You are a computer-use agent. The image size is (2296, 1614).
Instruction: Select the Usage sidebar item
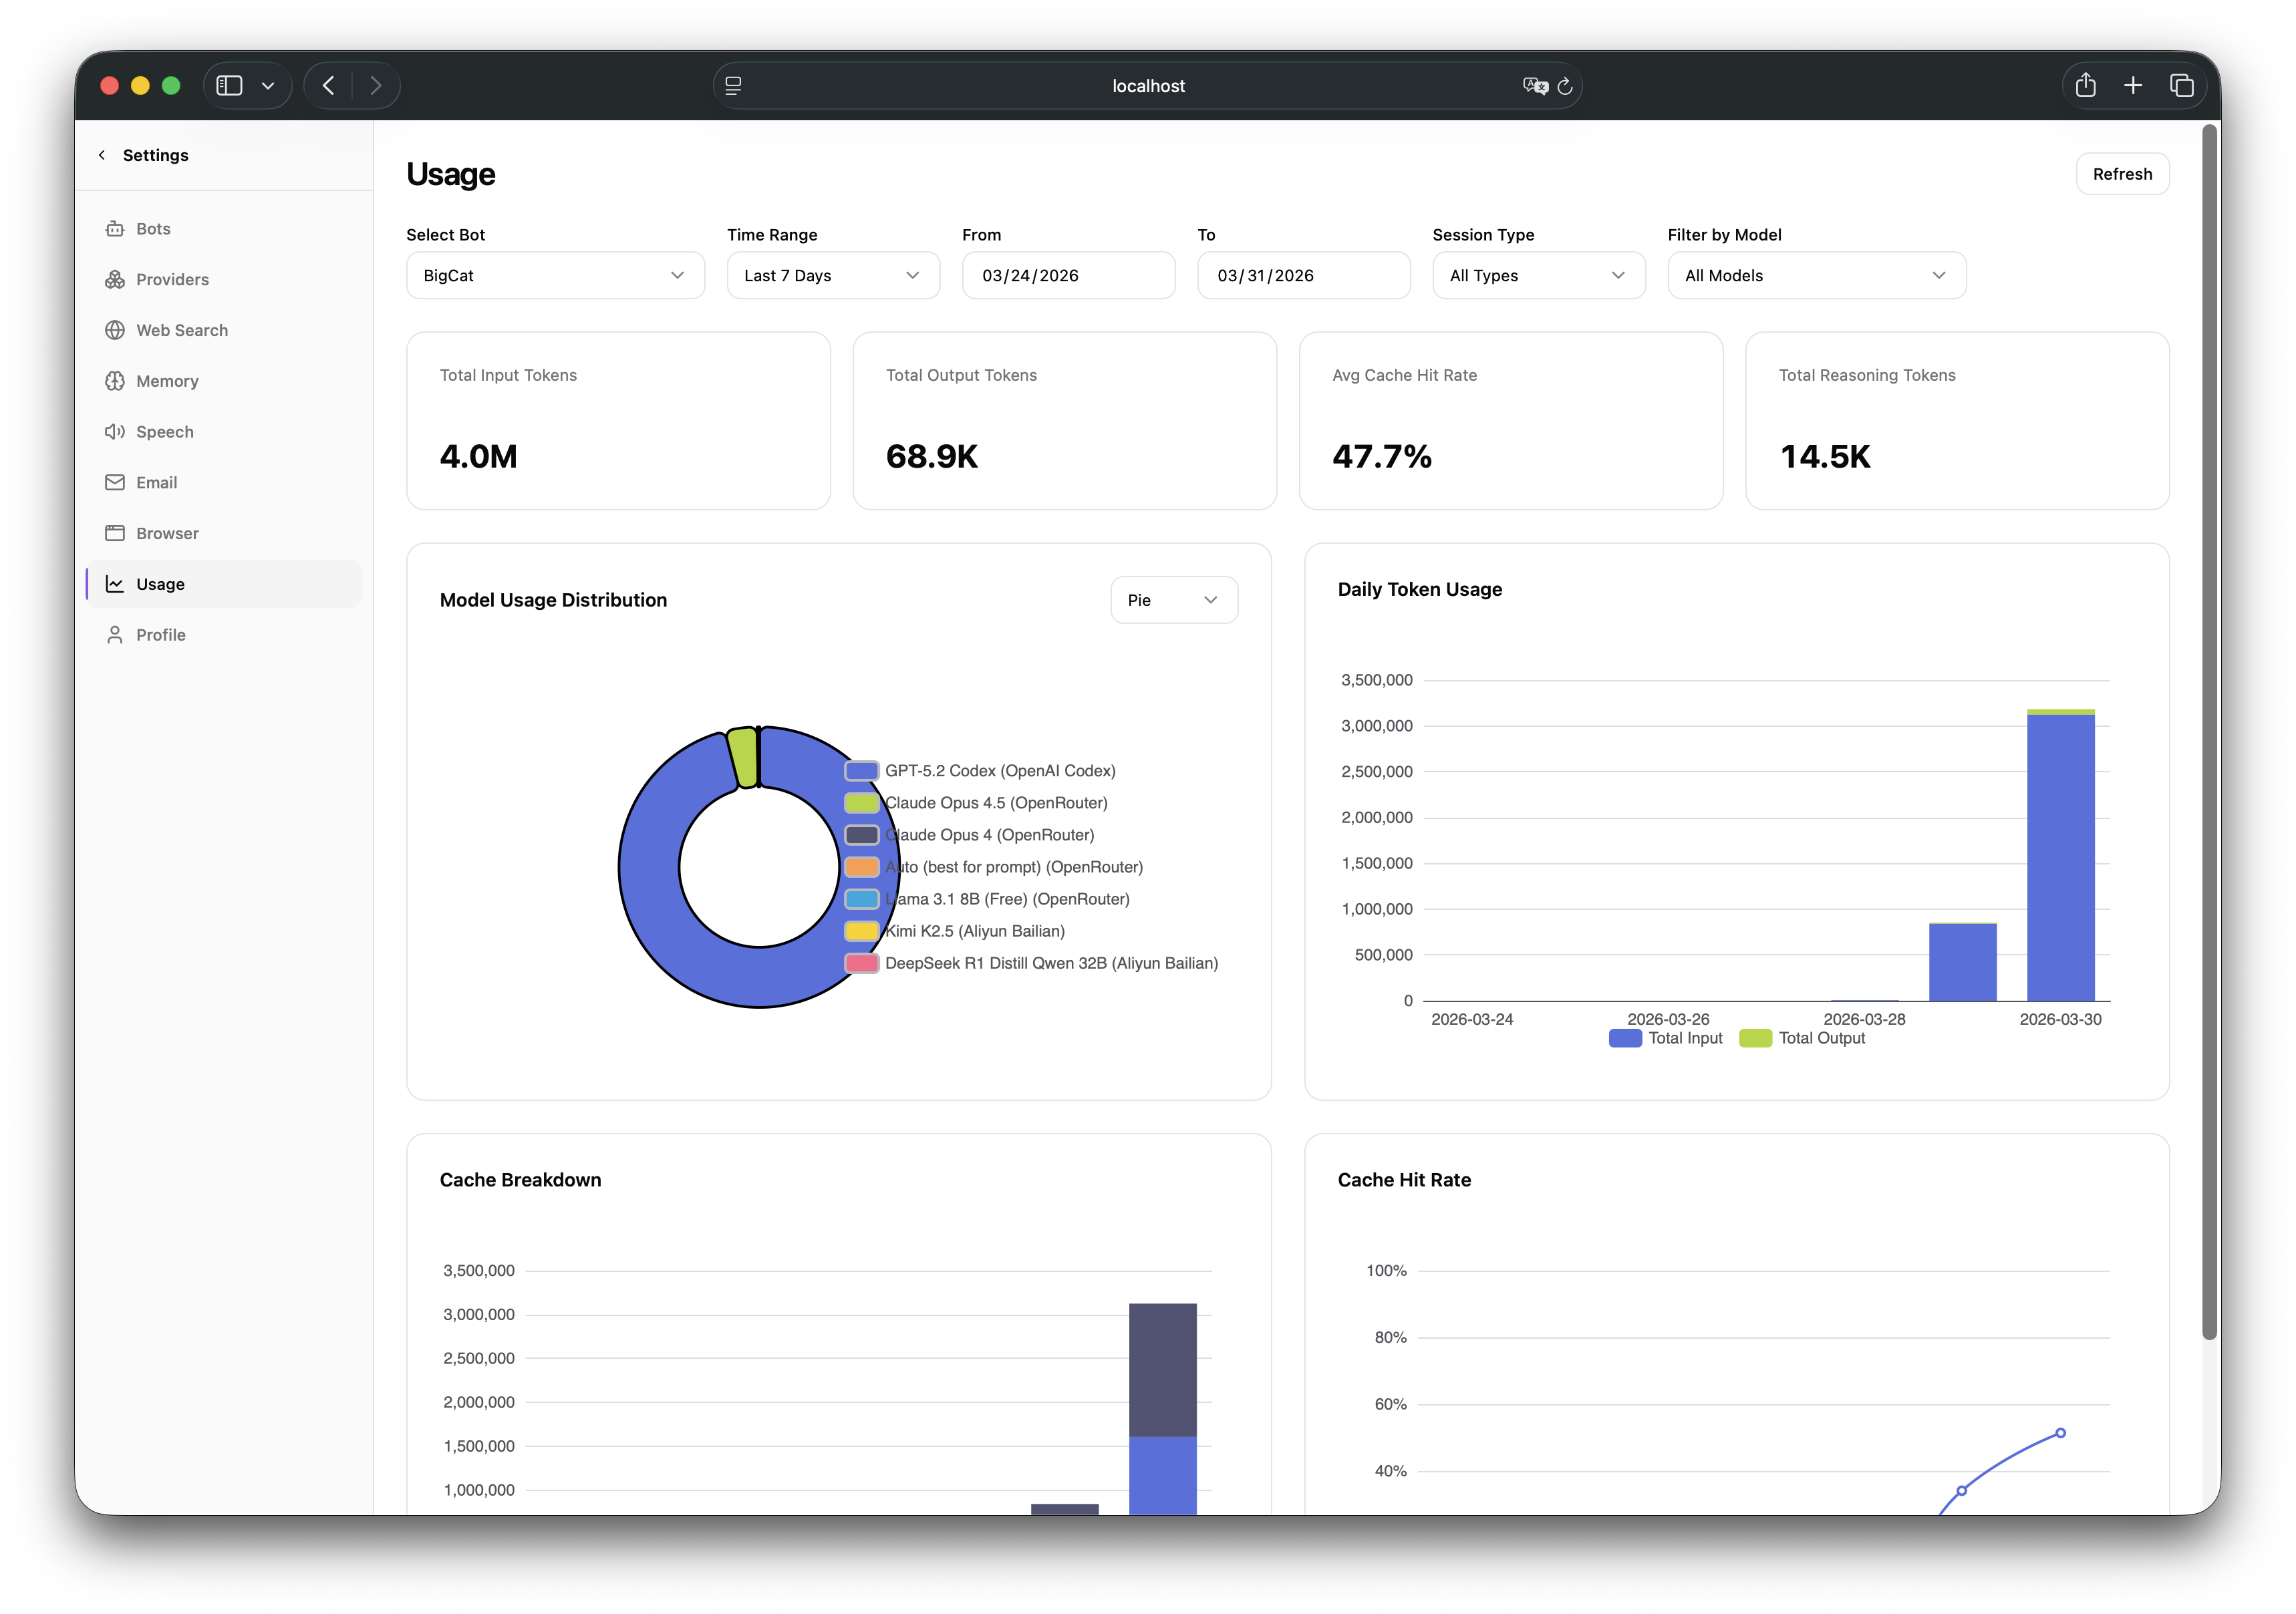pyautogui.click(x=161, y=584)
